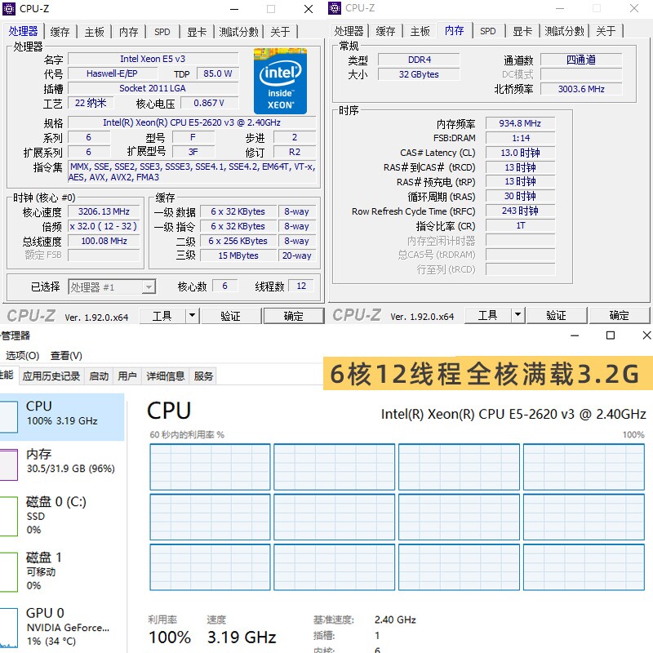Click the 核心速度 value 3206.13 MHz

(x=104, y=211)
